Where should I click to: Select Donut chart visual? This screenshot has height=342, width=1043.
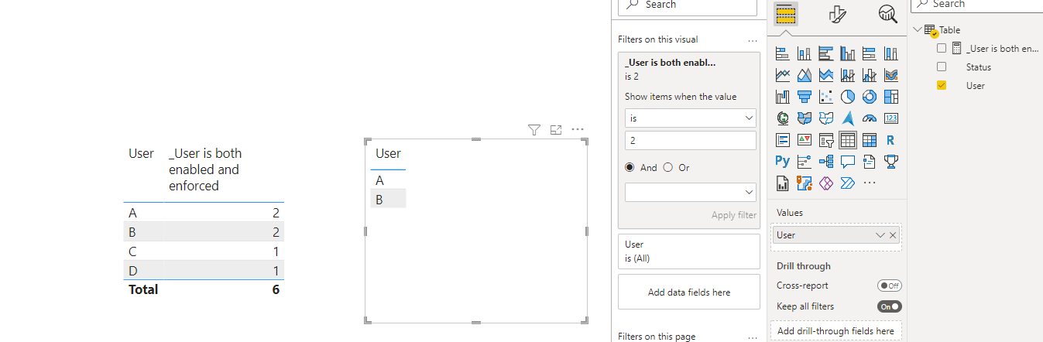point(870,97)
